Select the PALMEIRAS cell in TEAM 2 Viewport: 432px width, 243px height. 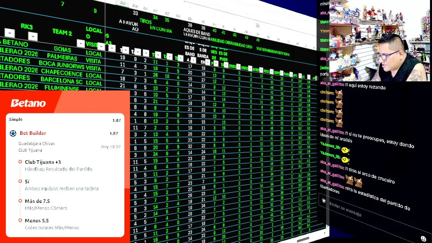click(x=62, y=56)
